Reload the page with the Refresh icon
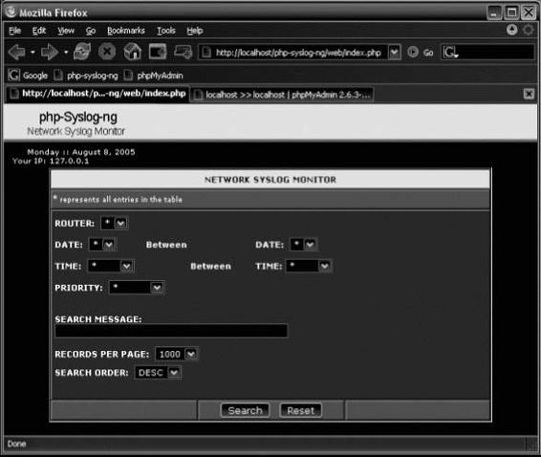 click(x=82, y=52)
